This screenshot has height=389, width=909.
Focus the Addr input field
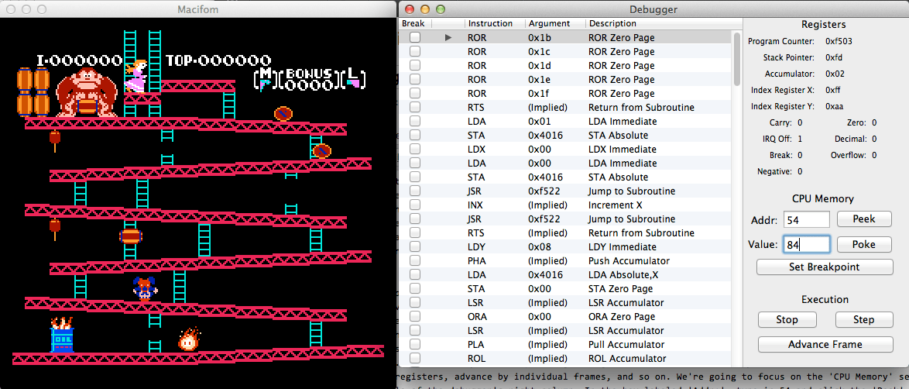tap(806, 219)
